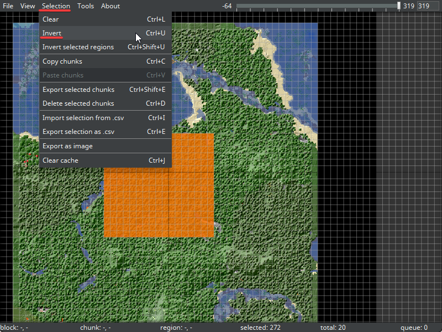Choose Clear from Selection menu

click(x=105, y=19)
